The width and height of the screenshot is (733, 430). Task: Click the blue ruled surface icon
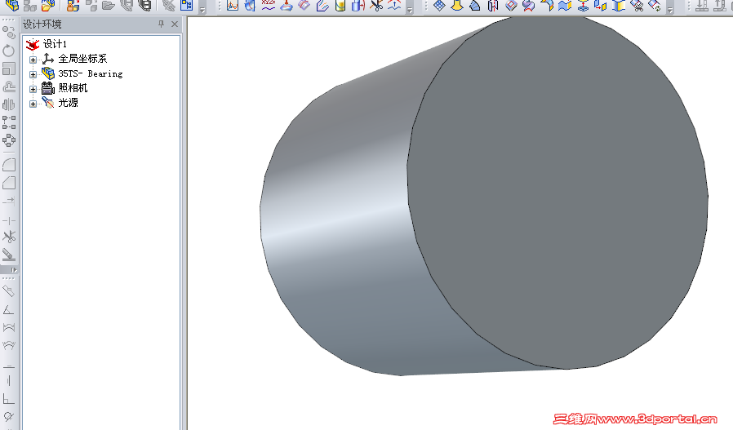point(475,5)
